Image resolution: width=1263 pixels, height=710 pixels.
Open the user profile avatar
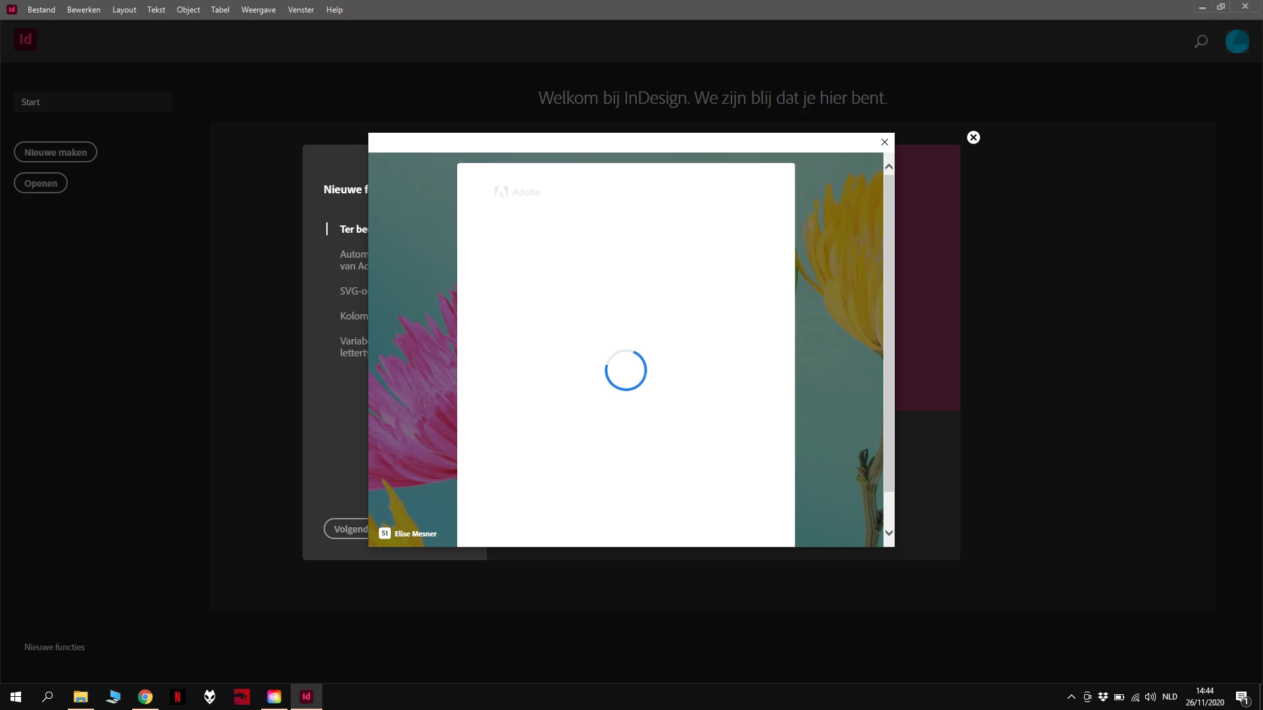point(1237,41)
